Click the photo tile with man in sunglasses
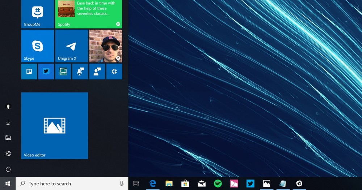 (106, 46)
